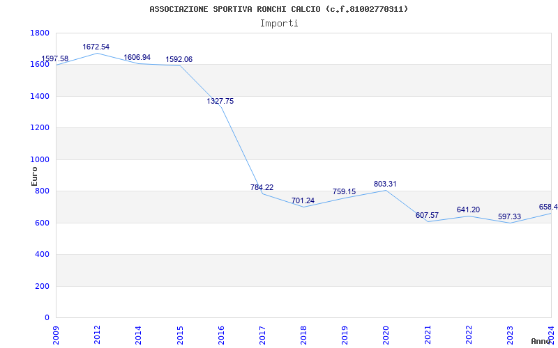Screen dimensions: 558x348
Task: Click the 1400 y-axis tick label
Action: 40,96
